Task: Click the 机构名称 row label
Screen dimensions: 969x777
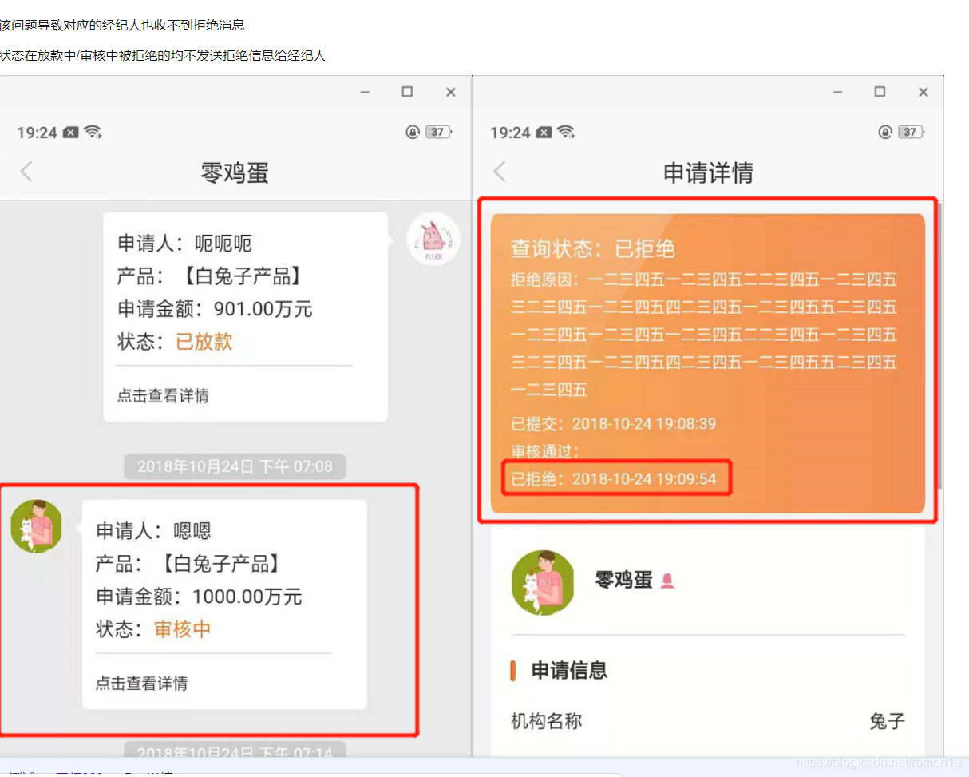Action: (547, 721)
